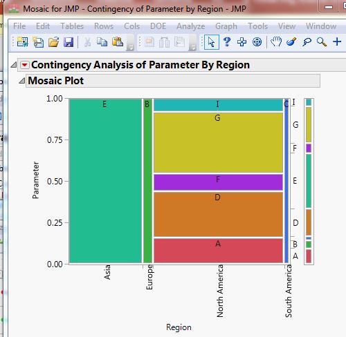Image resolution: width=346 pixels, height=337 pixels.
Task: Click the Save floppy disk icon
Action: click(x=69, y=42)
